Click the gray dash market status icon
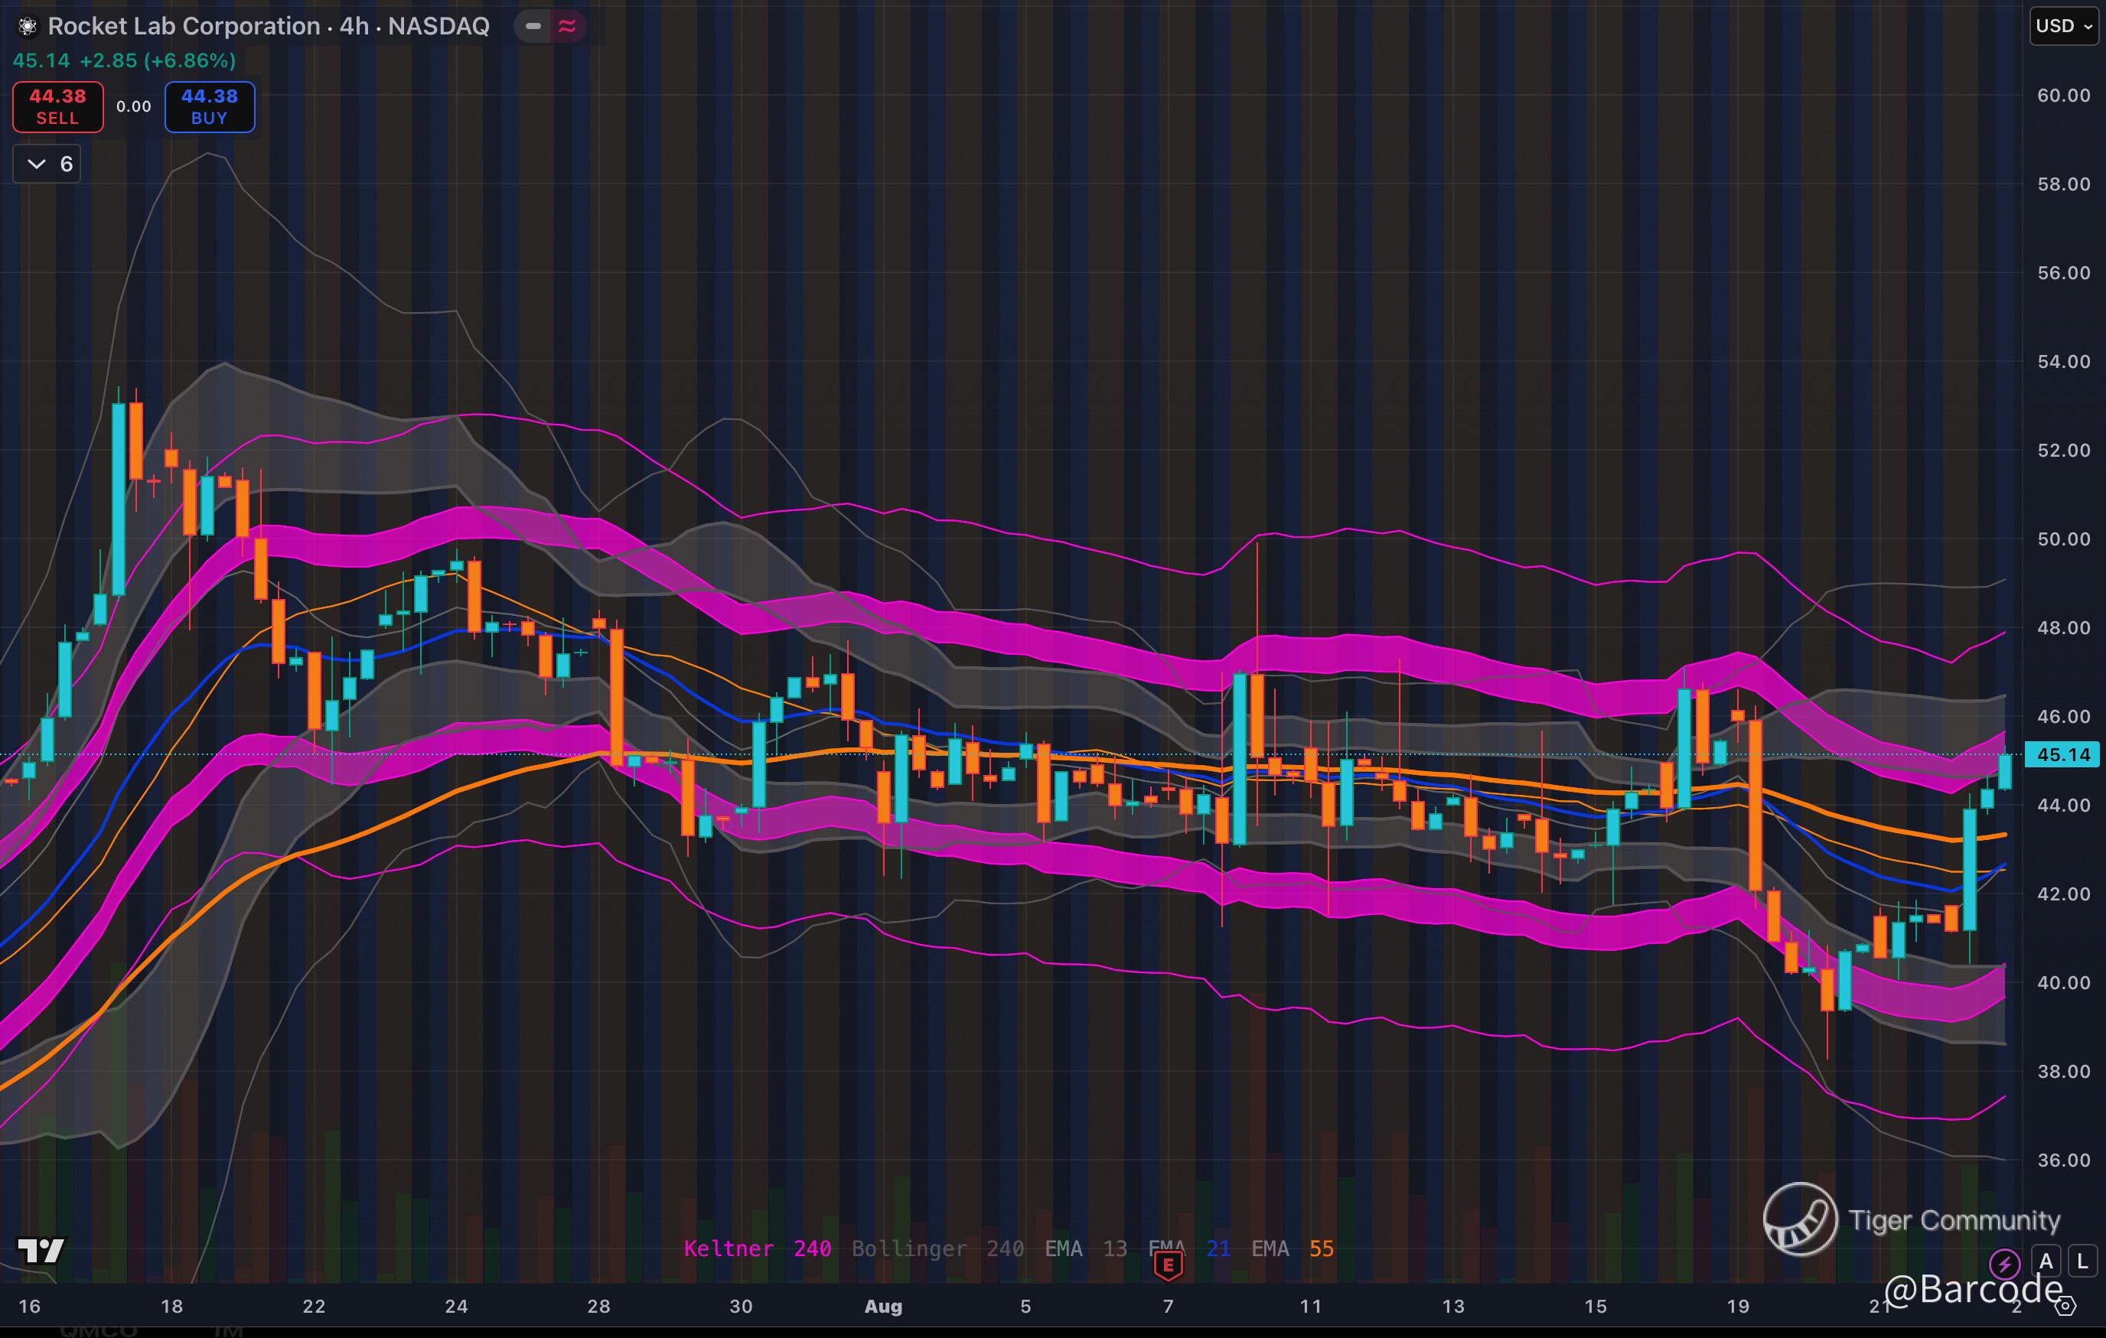Screen dimensions: 2106x1338 [x=533, y=26]
